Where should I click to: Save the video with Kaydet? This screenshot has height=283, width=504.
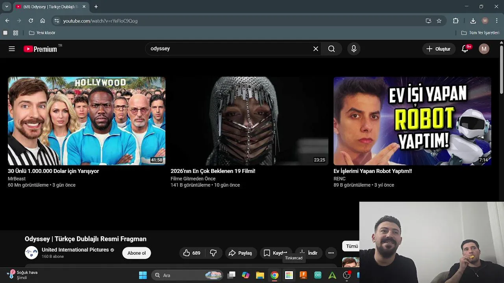276,253
